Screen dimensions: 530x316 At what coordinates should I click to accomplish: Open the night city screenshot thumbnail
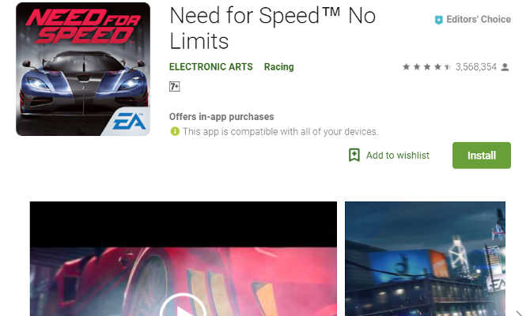coord(426,258)
